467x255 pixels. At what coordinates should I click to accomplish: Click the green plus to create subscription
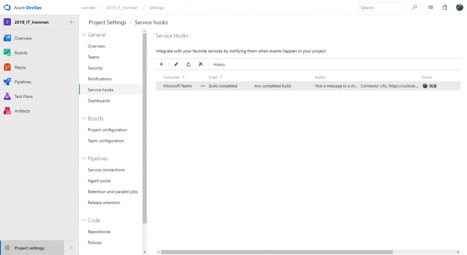pyautogui.click(x=161, y=64)
